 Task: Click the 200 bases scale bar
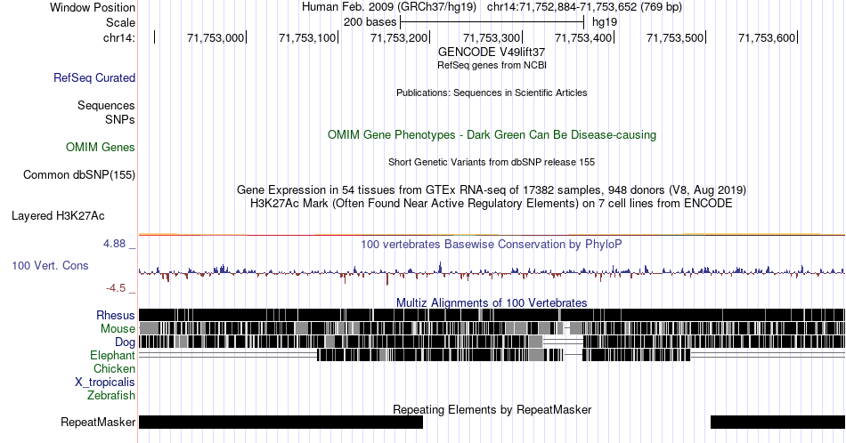tap(492, 22)
